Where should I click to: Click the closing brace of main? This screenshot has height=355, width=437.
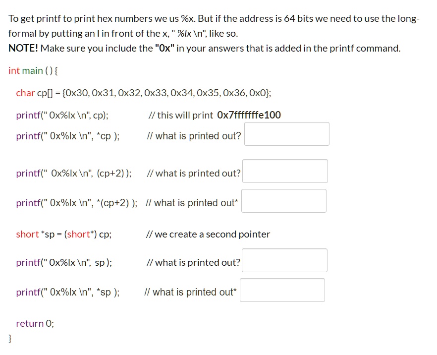click(10, 338)
